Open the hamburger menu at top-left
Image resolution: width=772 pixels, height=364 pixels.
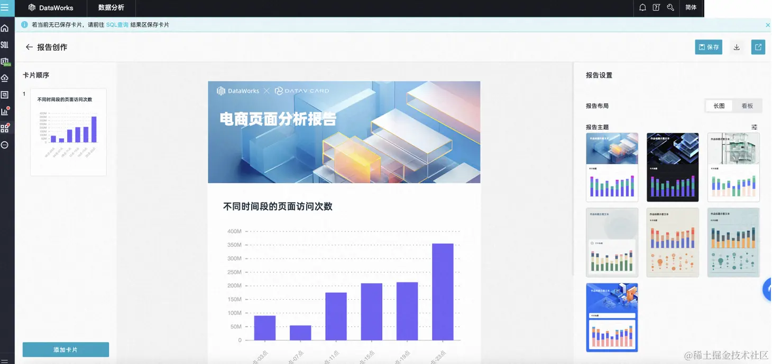[5, 8]
